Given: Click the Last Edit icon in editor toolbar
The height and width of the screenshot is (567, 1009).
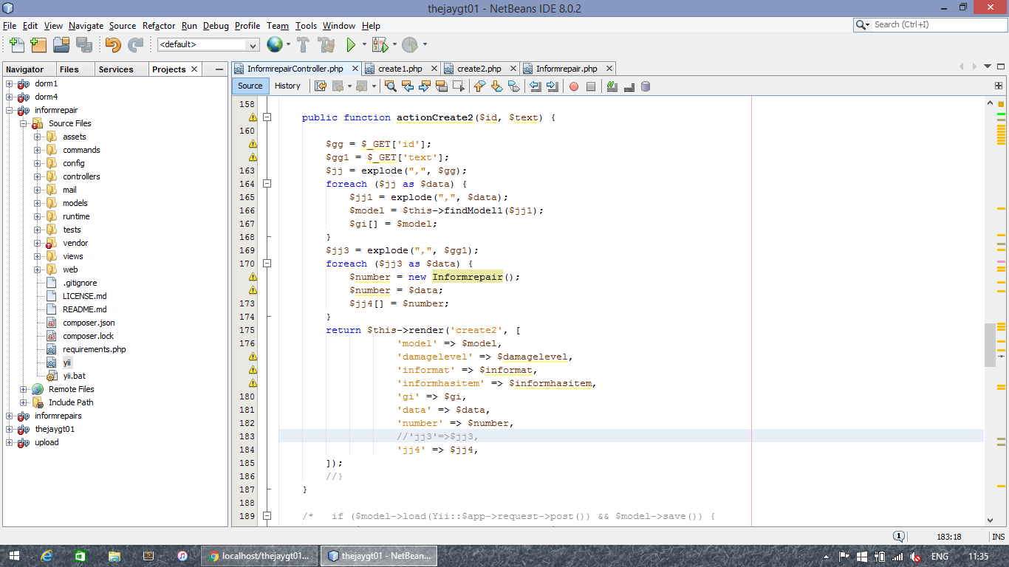Looking at the screenshot, I should coord(321,86).
